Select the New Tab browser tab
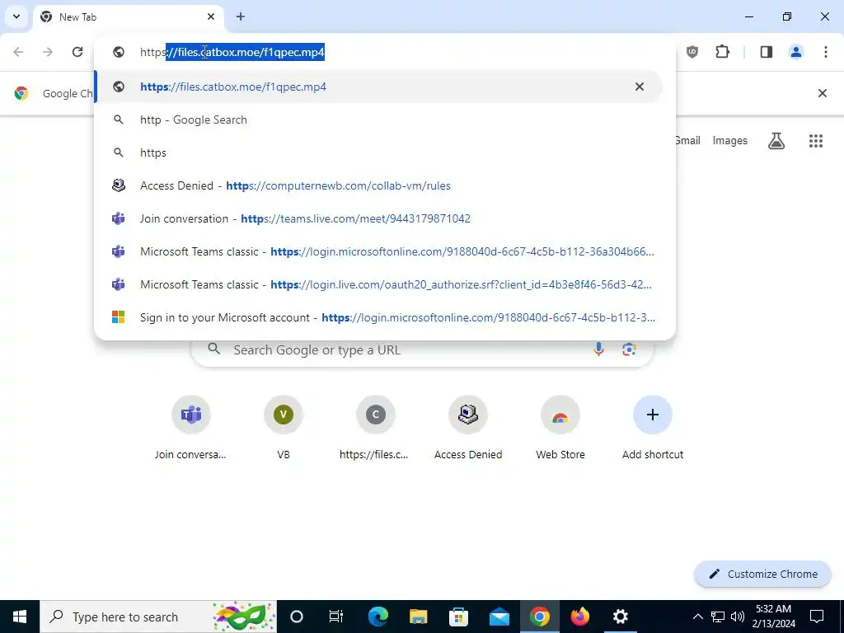 pos(128,16)
